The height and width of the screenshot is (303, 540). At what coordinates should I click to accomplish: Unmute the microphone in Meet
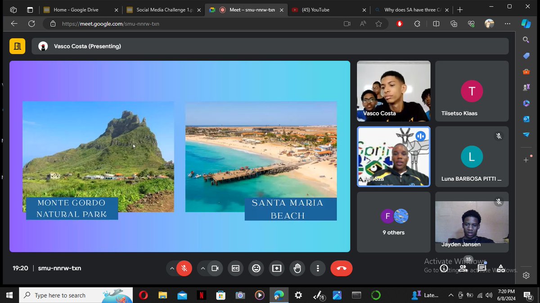click(184, 268)
